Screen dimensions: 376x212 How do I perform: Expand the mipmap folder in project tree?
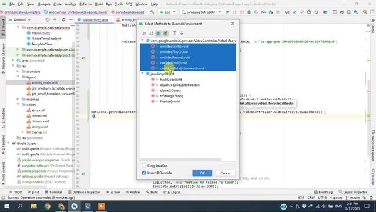(18, 99)
